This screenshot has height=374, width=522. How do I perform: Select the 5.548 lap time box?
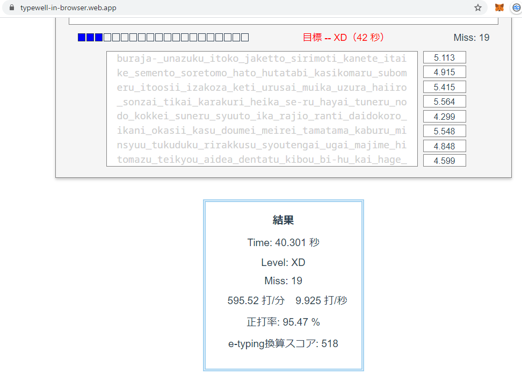click(x=445, y=131)
